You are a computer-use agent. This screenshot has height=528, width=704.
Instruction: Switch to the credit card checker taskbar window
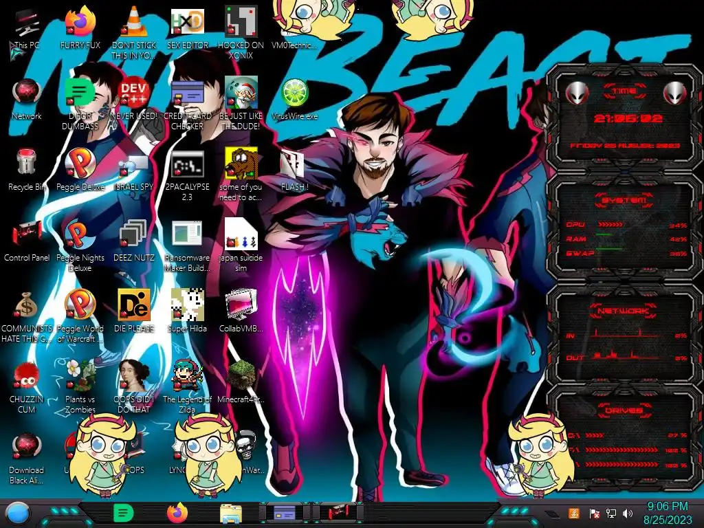[x=285, y=513]
